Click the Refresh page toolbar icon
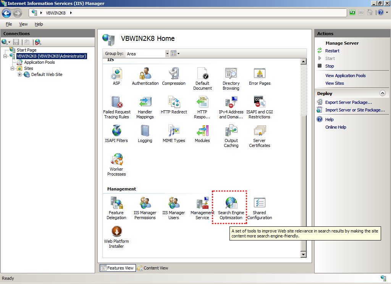This screenshot has width=391, height=284. (352, 12)
